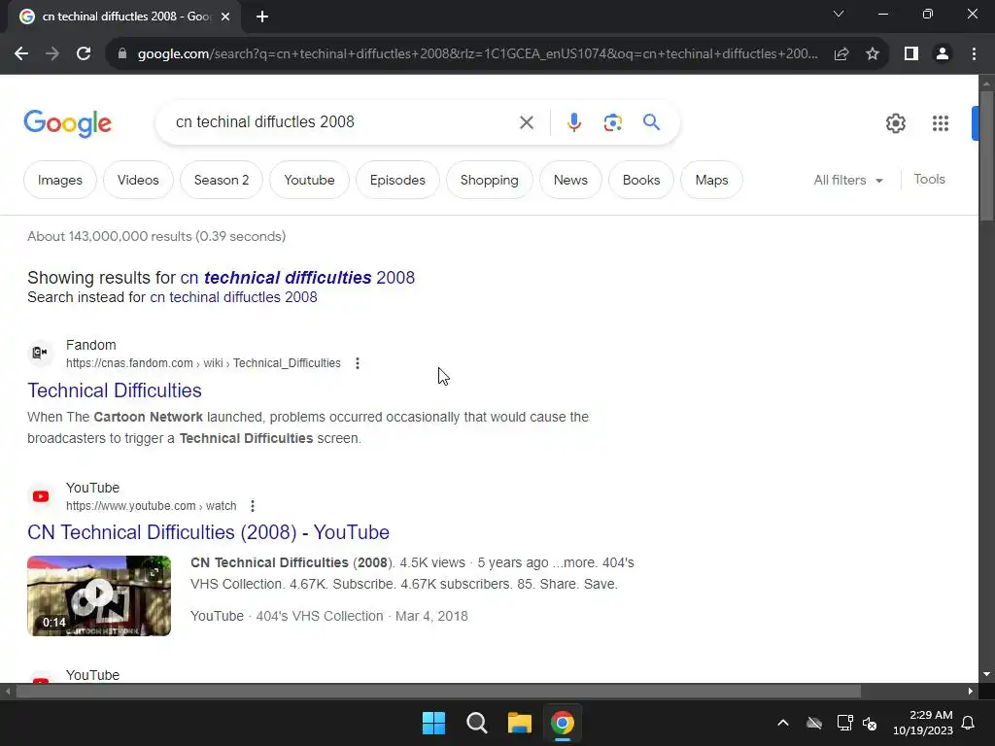Select the Videos filter
Screen dimensions: 995x746
tap(138, 180)
